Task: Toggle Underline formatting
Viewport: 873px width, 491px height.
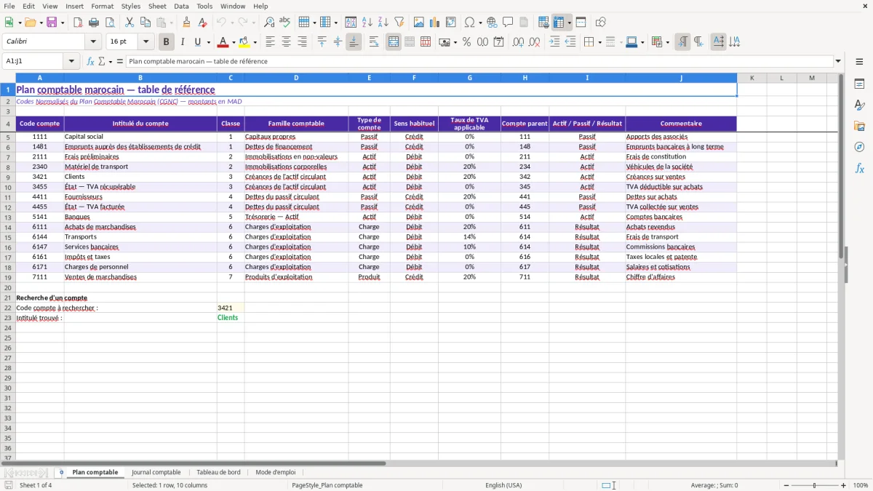Action: (197, 42)
